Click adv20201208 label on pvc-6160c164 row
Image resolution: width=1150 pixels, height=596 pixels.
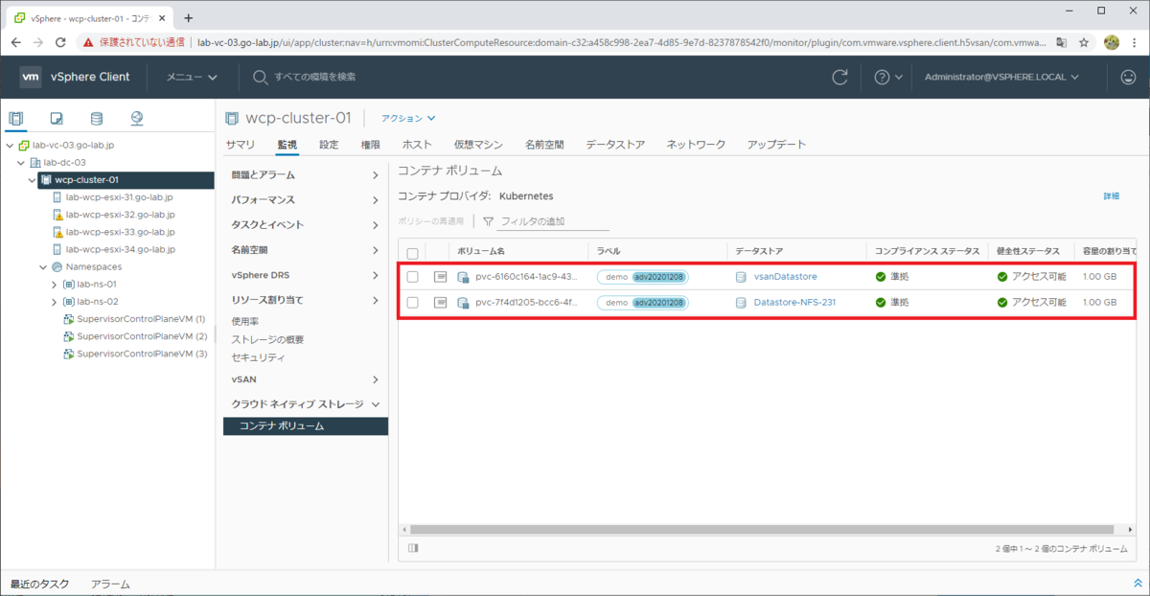(659, 277)
